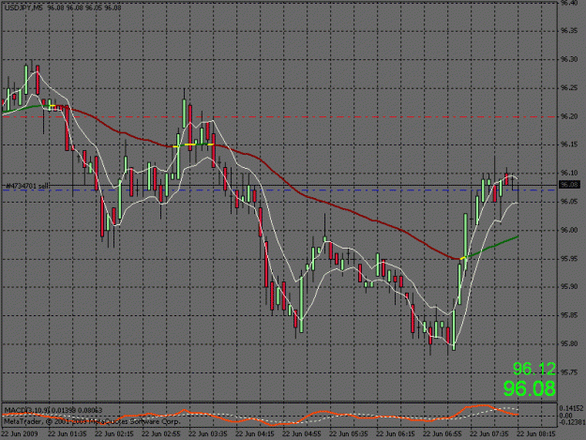The width and height of the screenshot is (586, 440).
Task: Click the 22 Jun 06:15 time label
Action: (x=396, y=434)
